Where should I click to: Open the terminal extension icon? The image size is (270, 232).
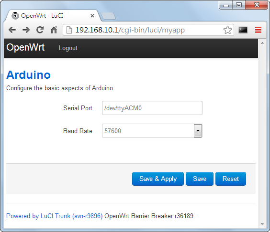[x=243, y=30]
